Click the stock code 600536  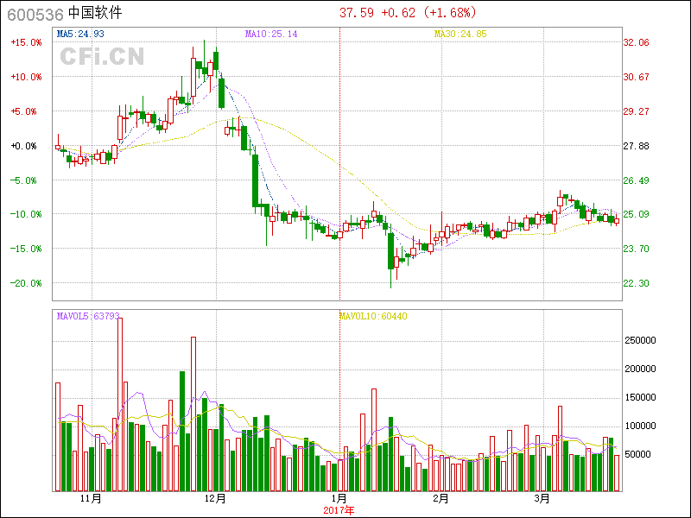32,14
